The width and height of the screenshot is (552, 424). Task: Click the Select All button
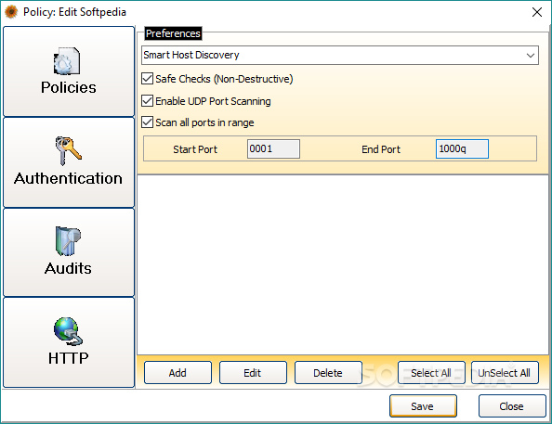pos(431,373)
